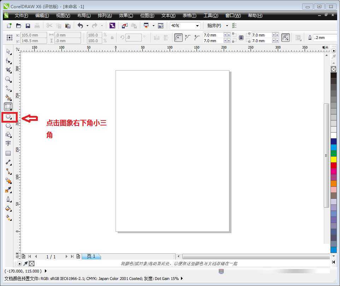Viewport: 340px width, 286px height.
Task: Select the Ellipse tool highlighted in red
Action: click(8, 117)
